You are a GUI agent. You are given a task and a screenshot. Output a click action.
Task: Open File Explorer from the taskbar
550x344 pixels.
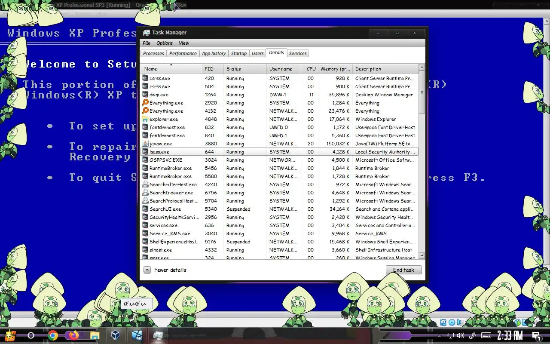pyautogui.click(x=95, y=335)
